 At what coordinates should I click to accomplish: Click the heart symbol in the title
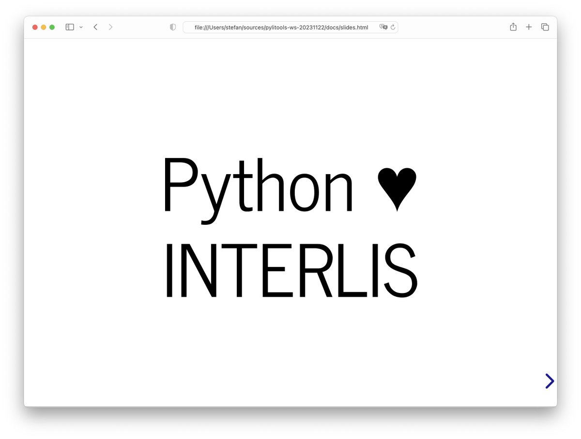(x=397, y=189)
